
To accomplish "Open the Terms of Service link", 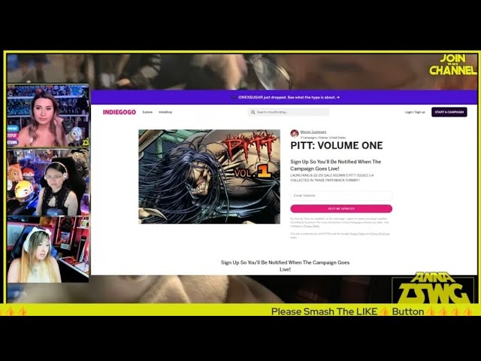I will pos(380,234).
